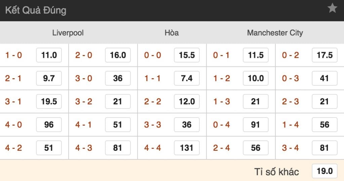Screen dimensions: 344x181
Task: Choose the 0 - 0 draw odds 15.5
Action: coord(187,55)
